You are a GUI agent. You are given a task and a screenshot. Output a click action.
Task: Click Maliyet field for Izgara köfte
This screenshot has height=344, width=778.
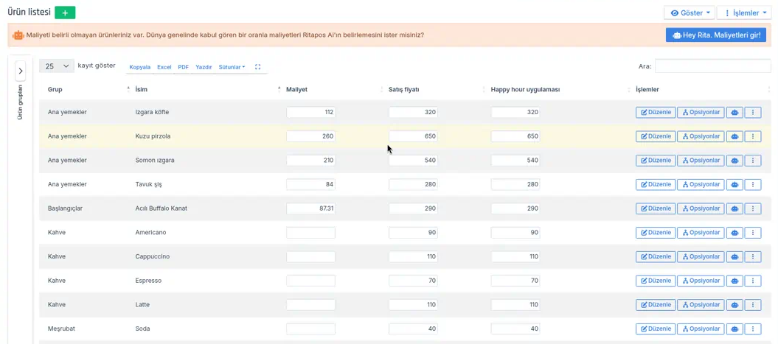310,113
